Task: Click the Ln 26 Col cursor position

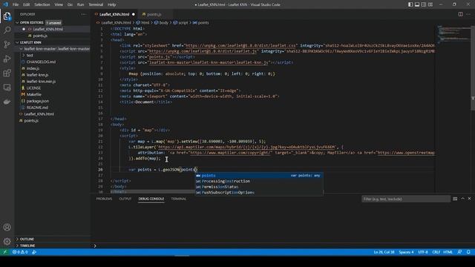Action: click(384, 252)
